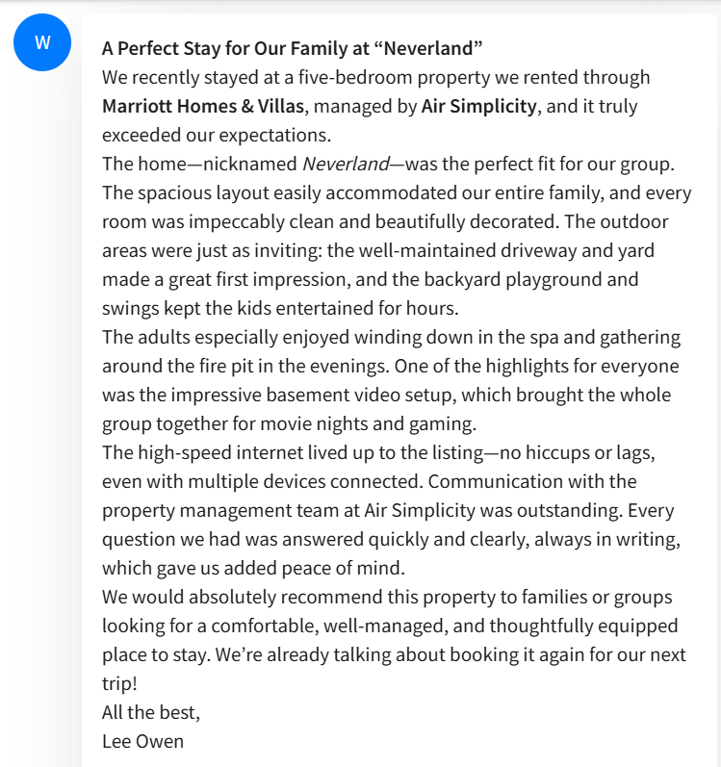
Task: Click the phrase "exceeded our expectations"
Action: point(215,135)
